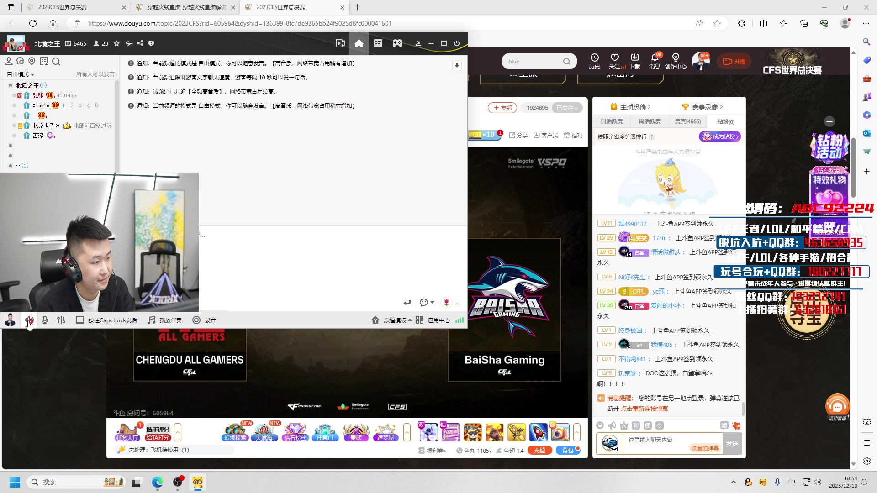Select user 北凉世子 in the channel list
Viewport: 877px width, 493px height.
46,126
